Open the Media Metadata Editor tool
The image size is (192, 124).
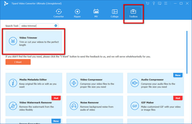[x=34, y=83]
